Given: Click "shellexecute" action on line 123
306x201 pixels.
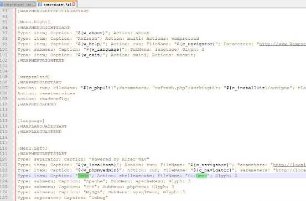Looking at the screenshot, I should click(x=136, y=176).
